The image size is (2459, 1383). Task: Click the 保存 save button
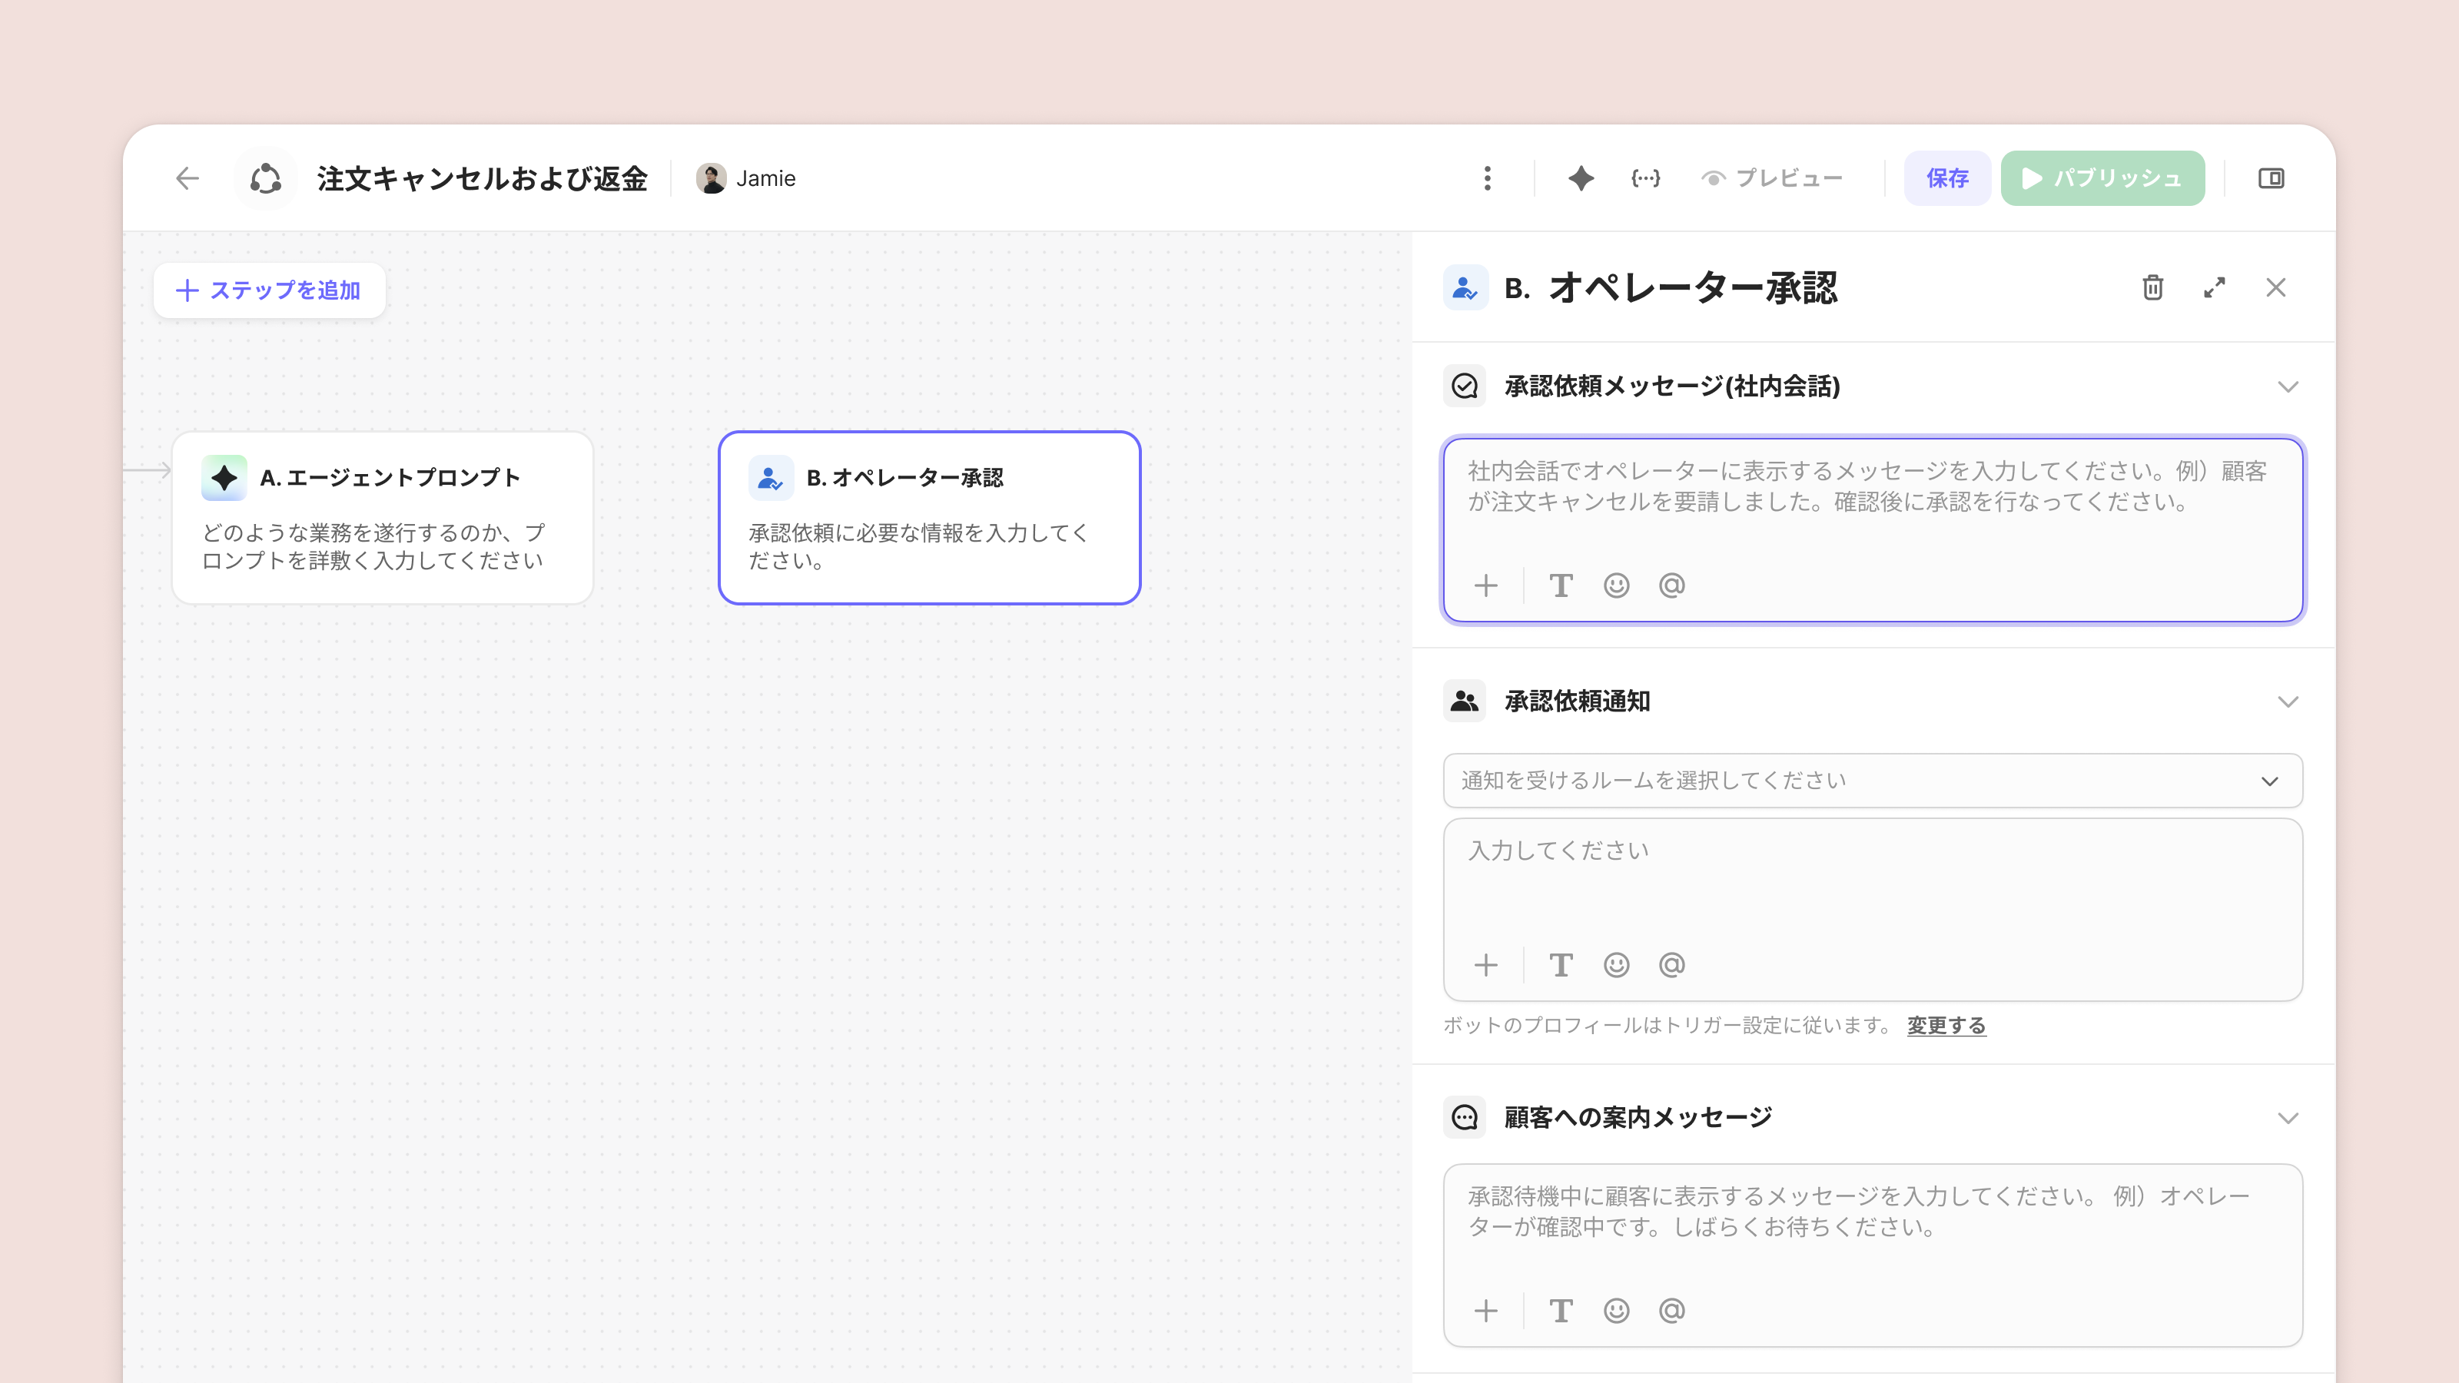coord(1946,178)
